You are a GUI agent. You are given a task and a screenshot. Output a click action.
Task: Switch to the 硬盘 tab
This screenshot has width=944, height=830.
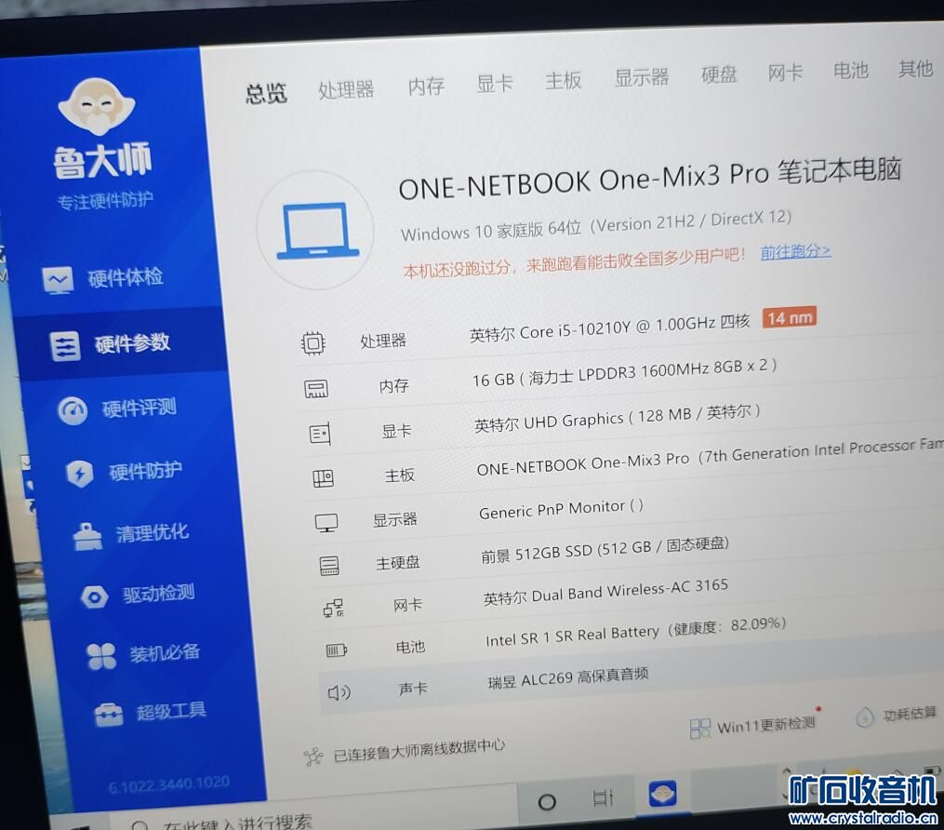pyautogui.click(x=719, y=74)
